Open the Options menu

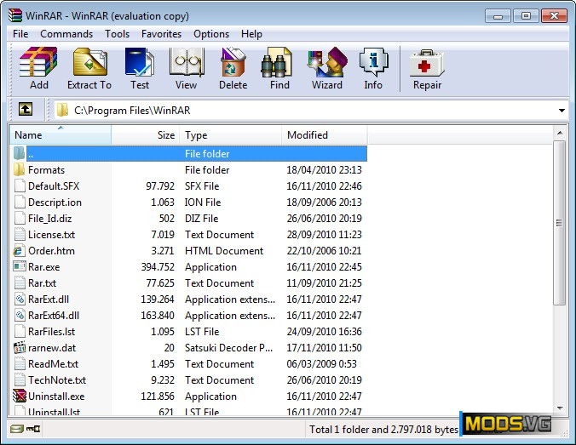[211, 34]
